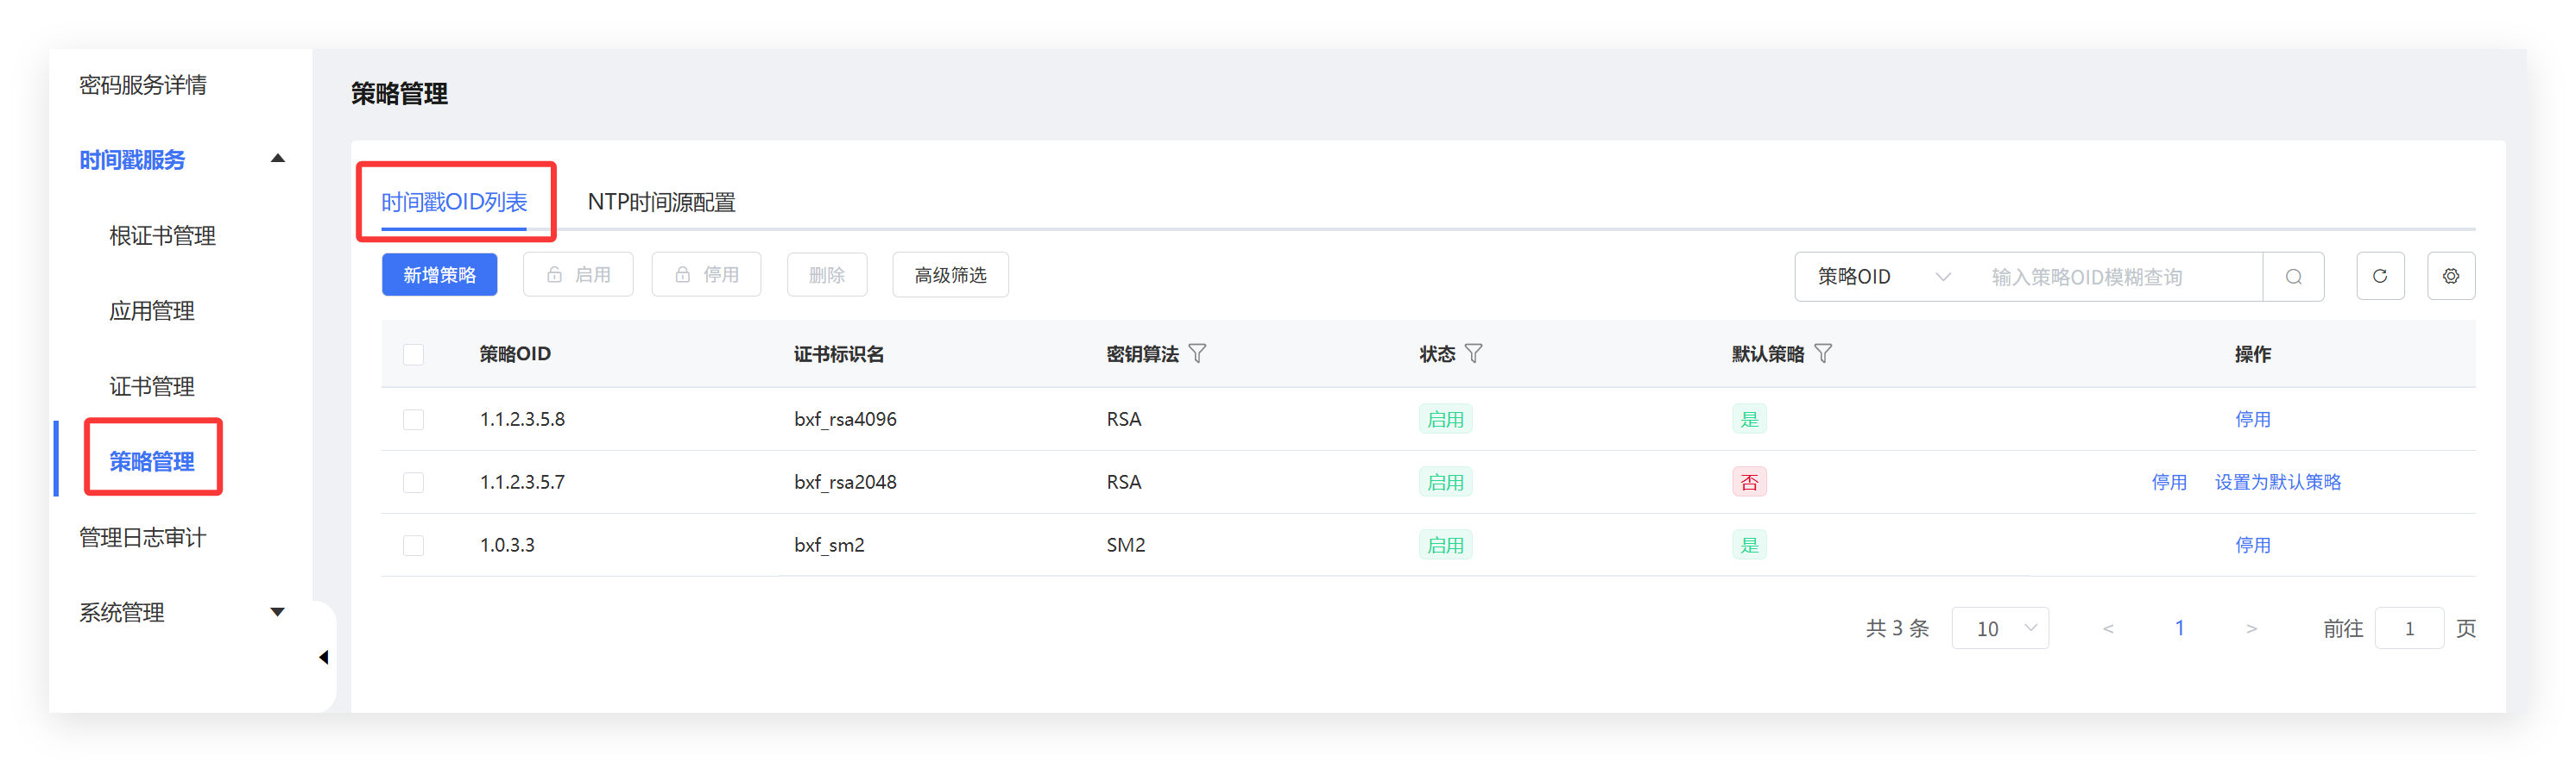Open the 策略OID search type dropdown
This screenshot has height=762, width=2576.
click(1882, 277)
